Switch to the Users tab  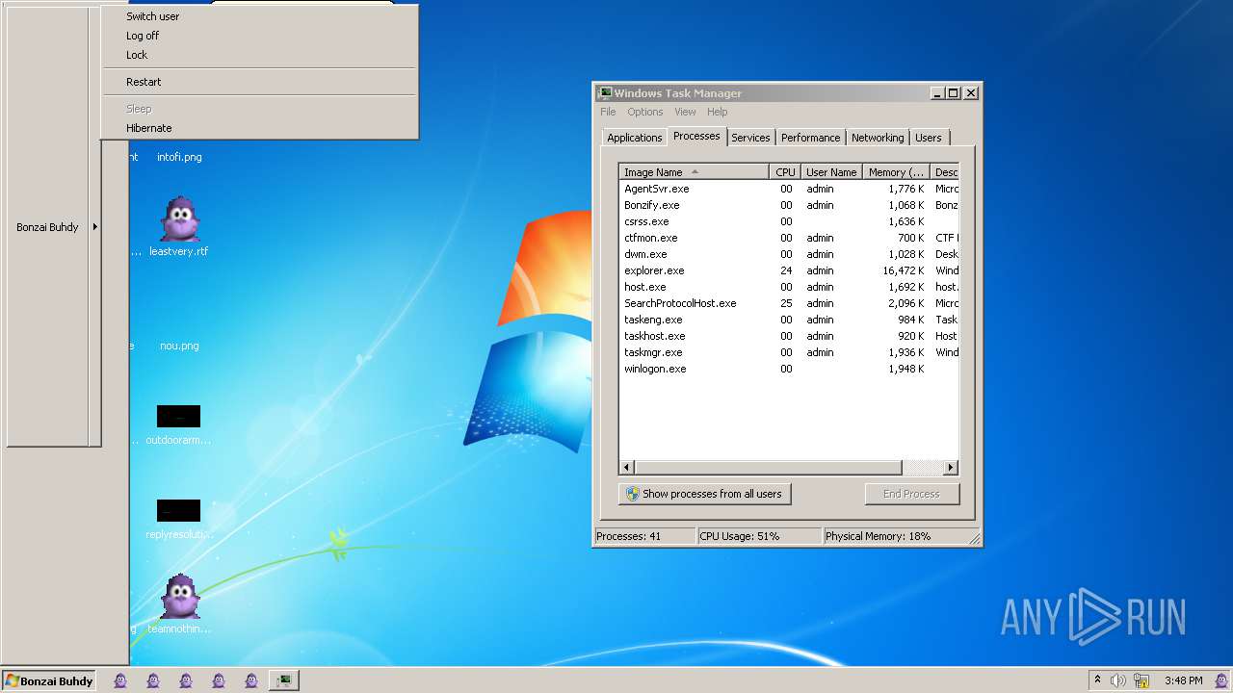929,138
